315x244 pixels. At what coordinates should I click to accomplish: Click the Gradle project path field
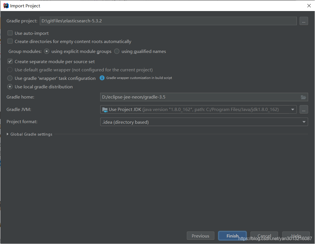168,21
